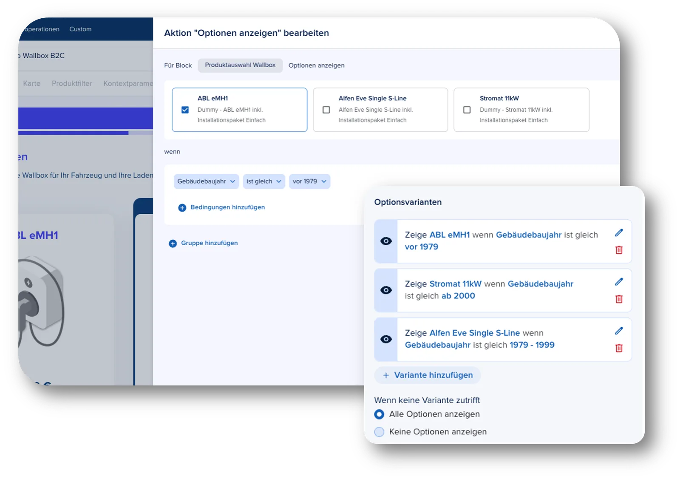Click the Optionen anzeigen label beside the block chip
The width and height of the screenshot is (680, 479).
(x=317, y=65)
